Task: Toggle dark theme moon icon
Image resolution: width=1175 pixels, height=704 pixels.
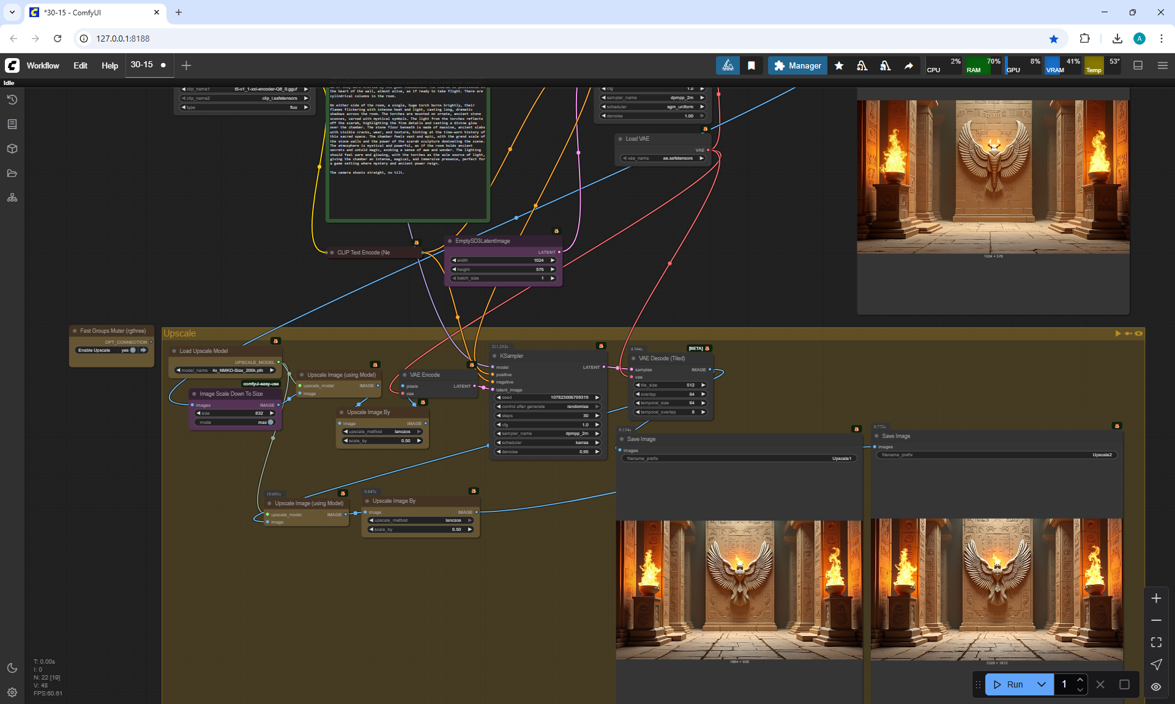Action: click(x=12, y=668)
